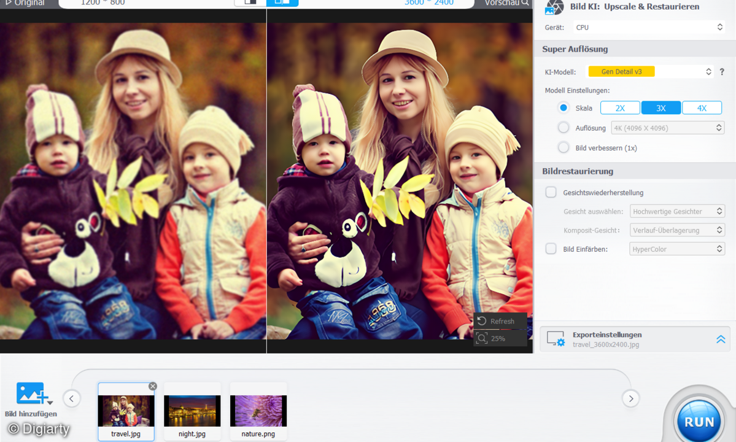Viewport: 736px width, 442px height.
Task: Click the 25% zoom magnifier icon
Action: 483,338
